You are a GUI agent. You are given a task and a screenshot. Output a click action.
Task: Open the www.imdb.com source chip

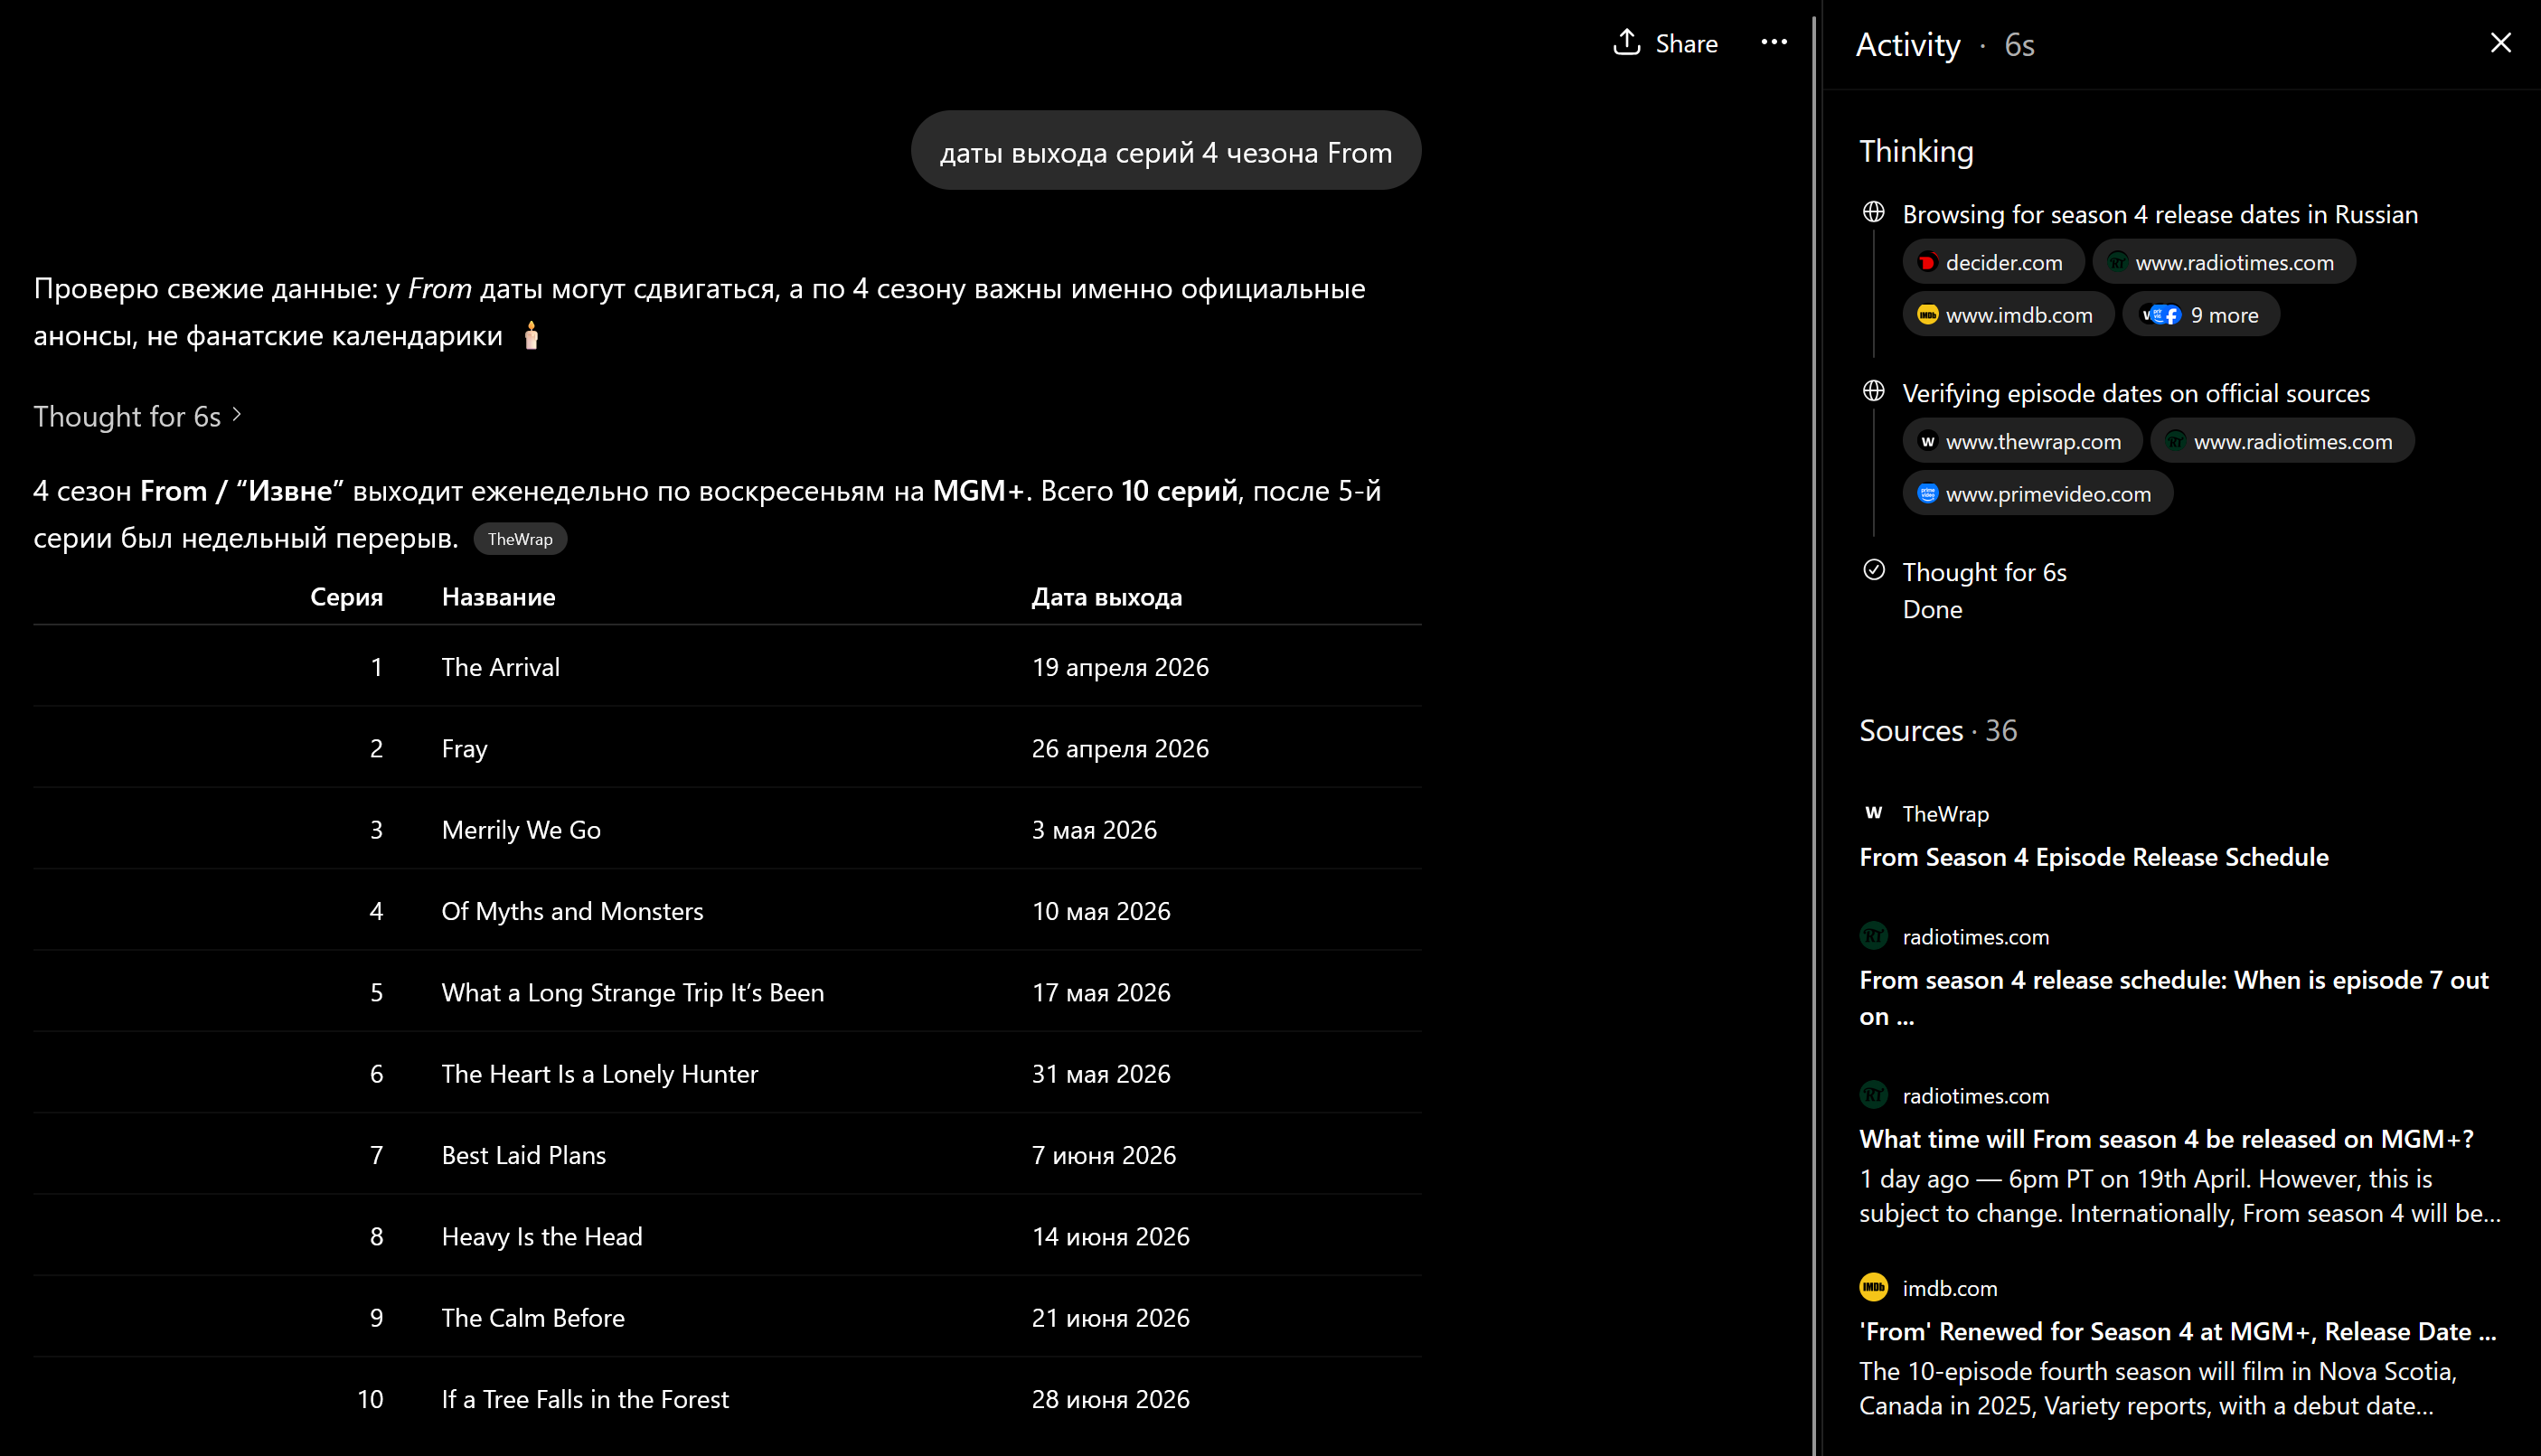point(2007,315)
